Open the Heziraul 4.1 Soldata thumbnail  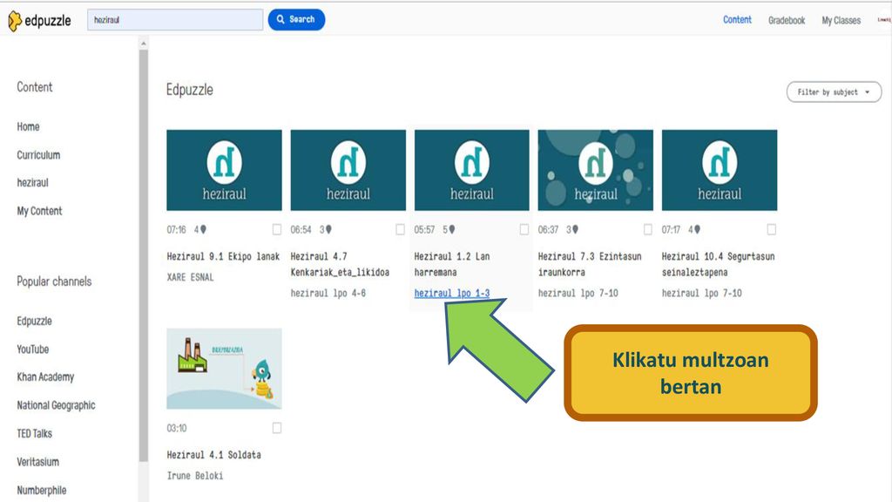[x=224, y=369]
